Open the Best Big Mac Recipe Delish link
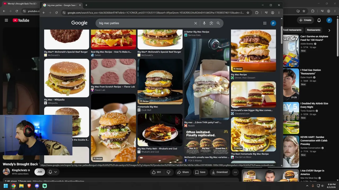Viewport: 339px width, 190px height. click(x=111, y=52)
